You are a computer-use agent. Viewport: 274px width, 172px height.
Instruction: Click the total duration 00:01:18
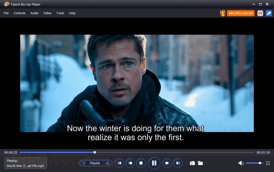263,152
